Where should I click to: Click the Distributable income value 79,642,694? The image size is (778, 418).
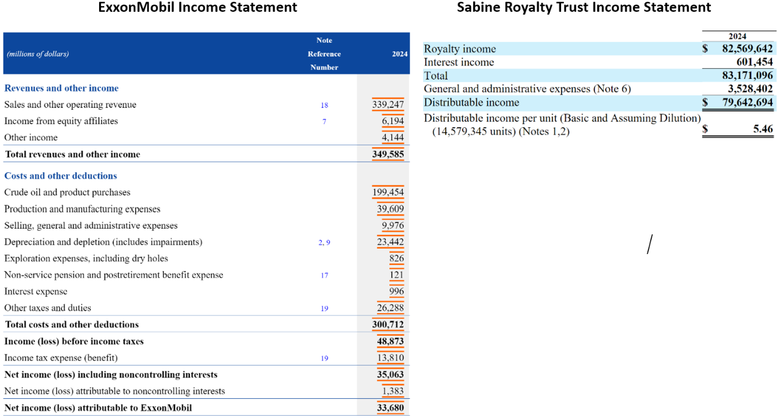(748, 103)
